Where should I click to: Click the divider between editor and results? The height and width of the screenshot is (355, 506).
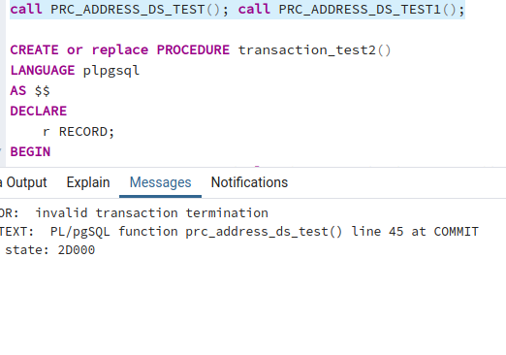(x=253, y=167)
